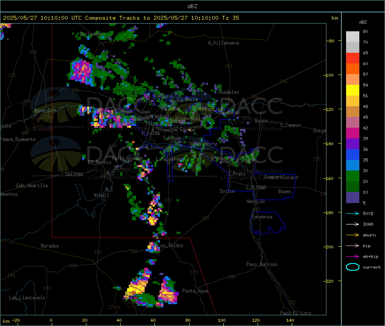Click the E_Escorial map label
Image resolution: width=385 pixels, height=326 pixels.
pos(159,147)
